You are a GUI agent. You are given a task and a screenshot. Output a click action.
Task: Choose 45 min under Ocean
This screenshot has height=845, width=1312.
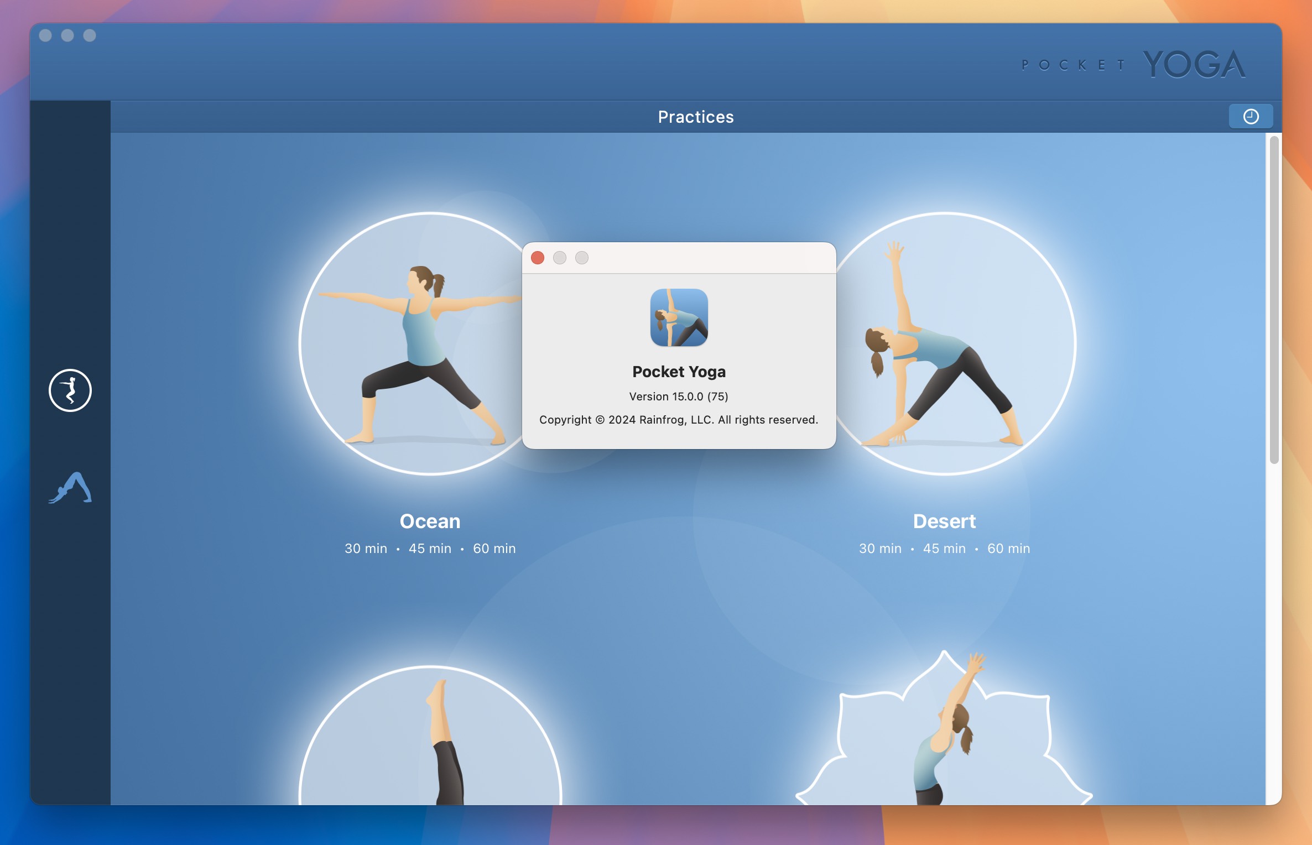coord(430,549)
